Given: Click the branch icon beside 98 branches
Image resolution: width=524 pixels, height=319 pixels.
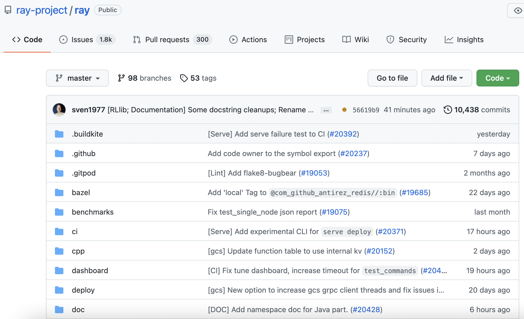Looking at the screenshot, I should click(121, 78).
